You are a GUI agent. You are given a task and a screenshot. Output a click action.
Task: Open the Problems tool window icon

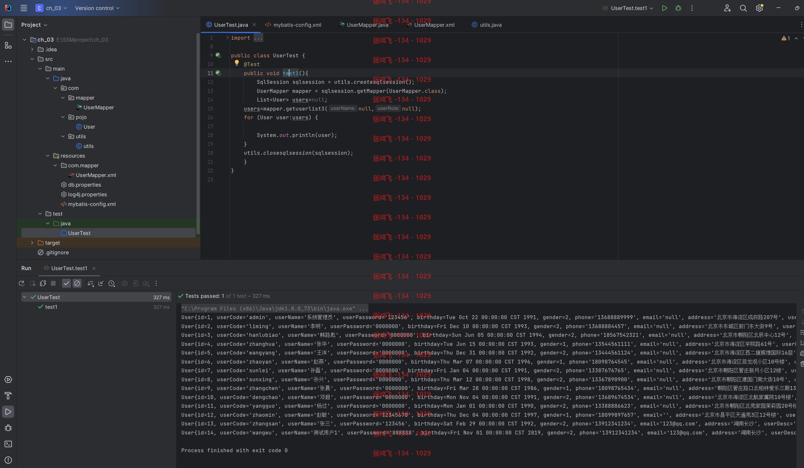(x=8, y=460)
